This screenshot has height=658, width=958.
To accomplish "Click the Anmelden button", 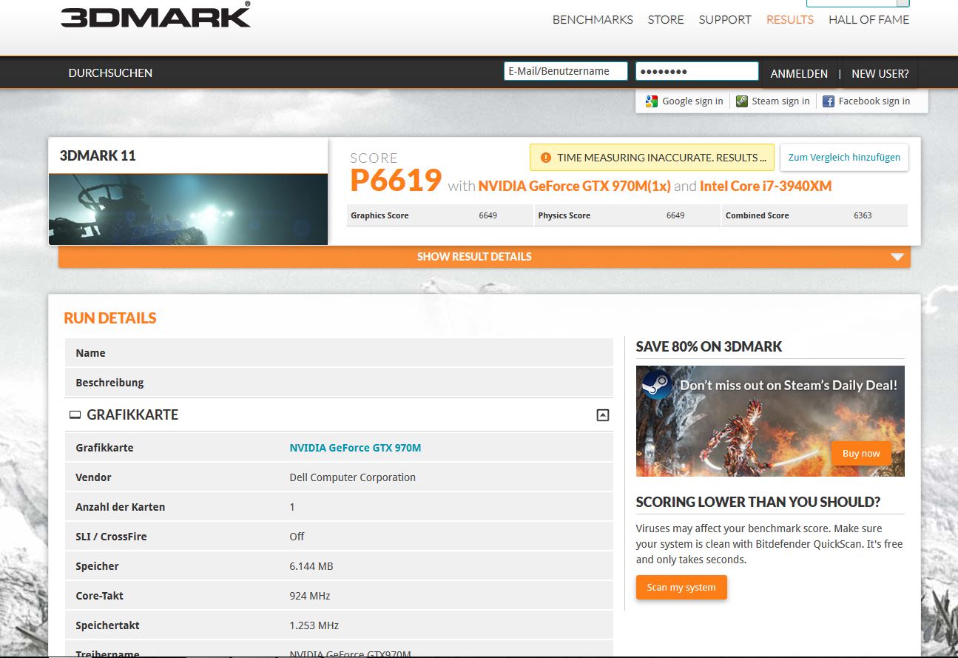I will tap(799, 73).
